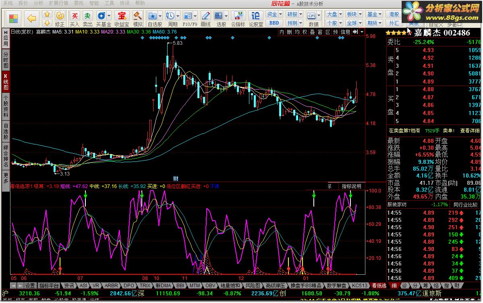Click the BBD button
Screen dimensions: 483x303
[274, 23]
